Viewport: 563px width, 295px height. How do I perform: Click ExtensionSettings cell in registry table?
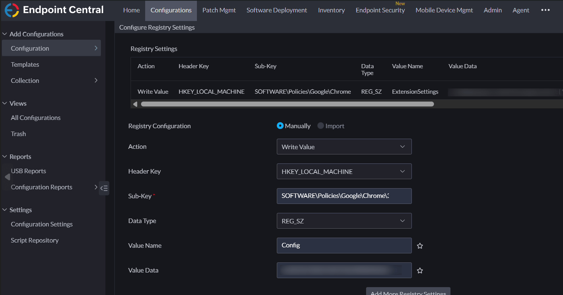415,91
